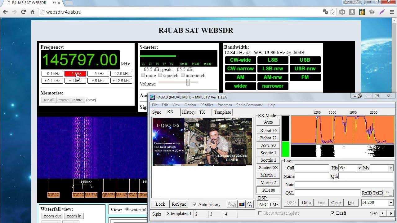This screenshot has height=223, width=397.
Task: Click the Call input field
Action: 312,168
